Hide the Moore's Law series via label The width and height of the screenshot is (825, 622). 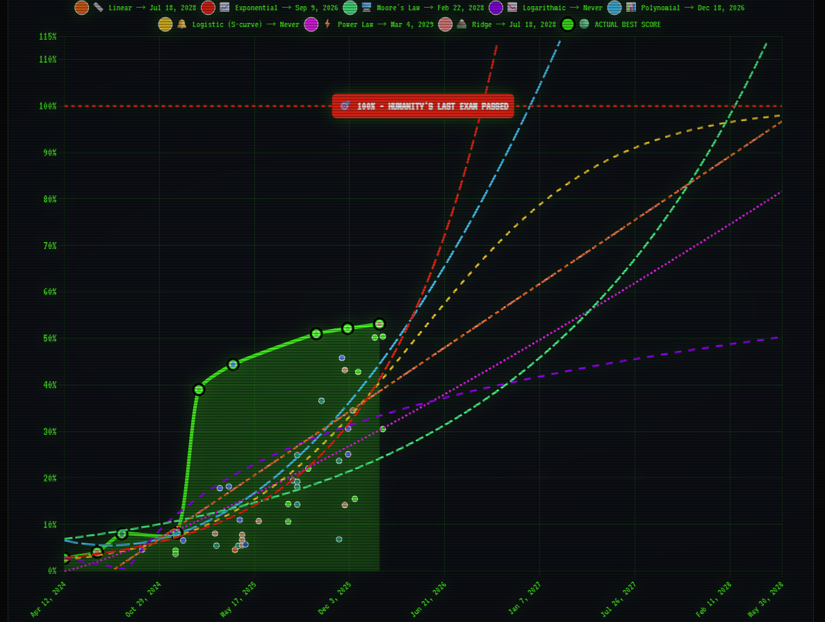click(x=430, y=8)
